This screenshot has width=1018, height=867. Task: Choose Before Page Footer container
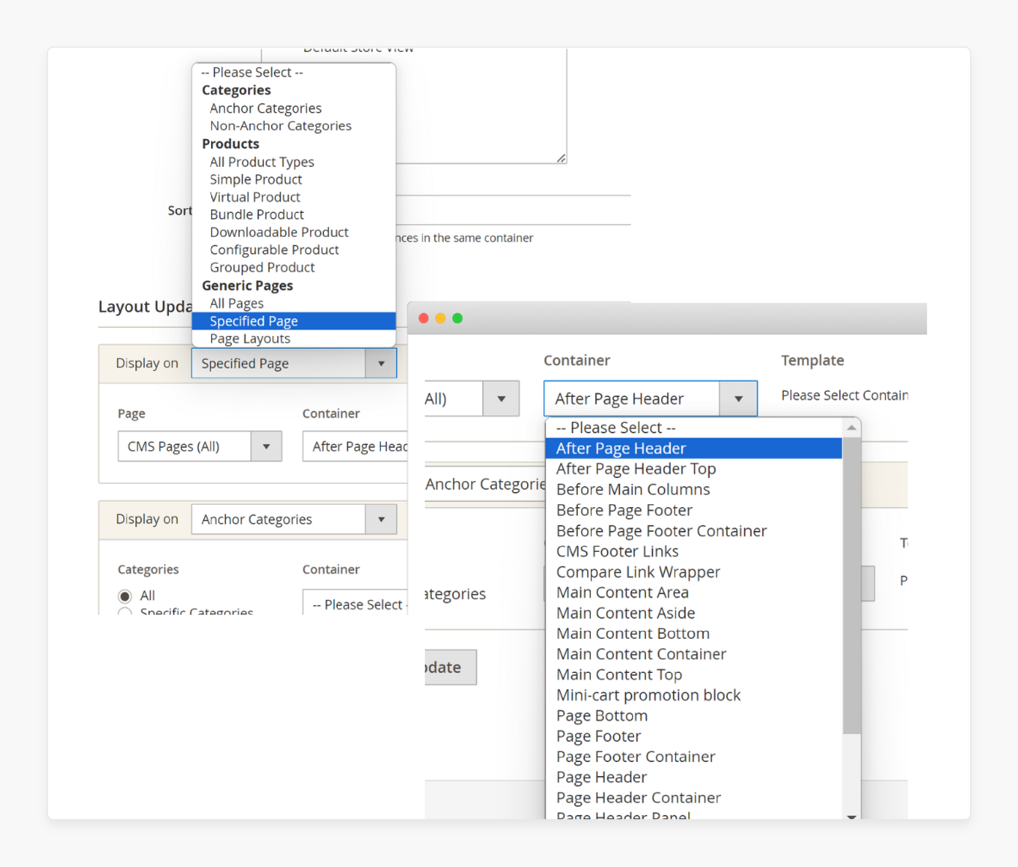pos(694,510)
